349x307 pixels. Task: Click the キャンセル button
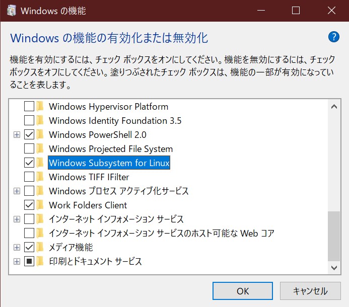[x=310, y=291]
